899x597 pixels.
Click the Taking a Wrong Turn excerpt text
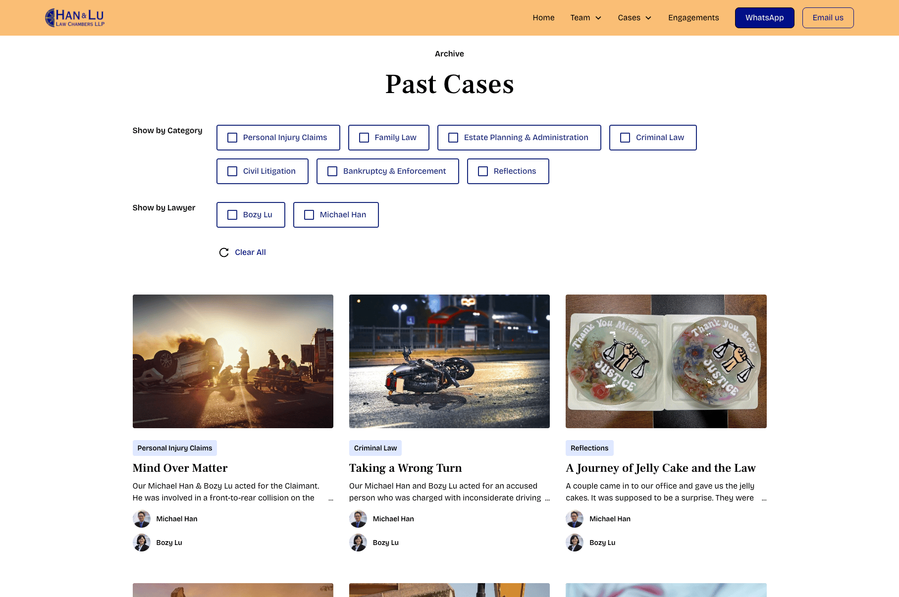pyautogui.click(x=449, y=492)
